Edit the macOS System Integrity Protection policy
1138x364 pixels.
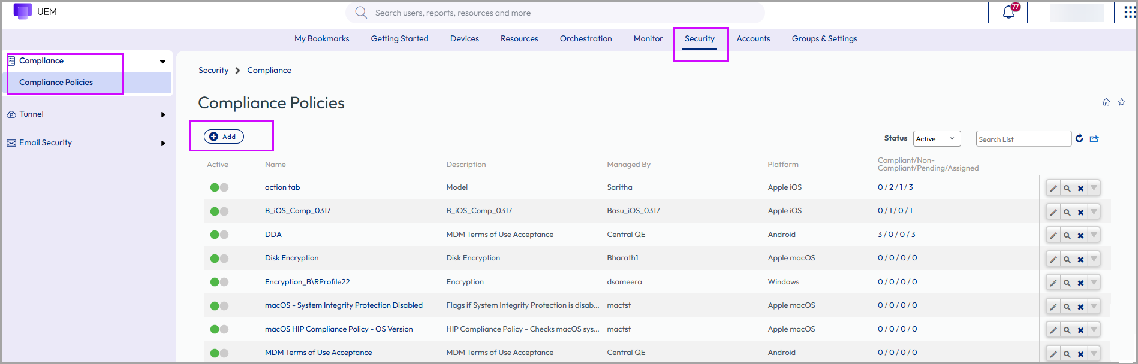pos(1053,307)
